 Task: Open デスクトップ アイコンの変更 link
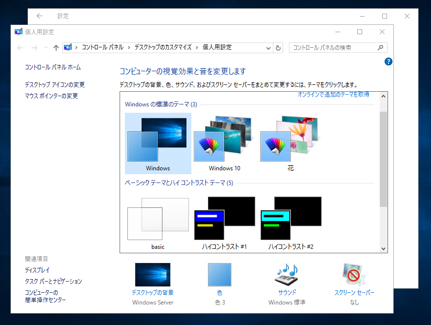(55, 84)
